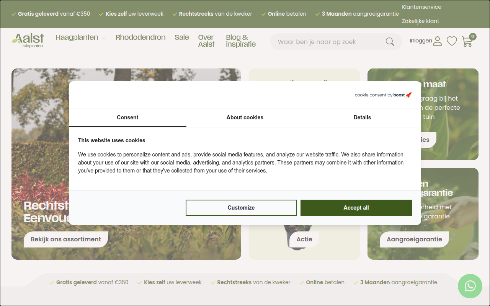Click the Aangroeigarantie button
The image size is (490, 306).
point(414,239)
